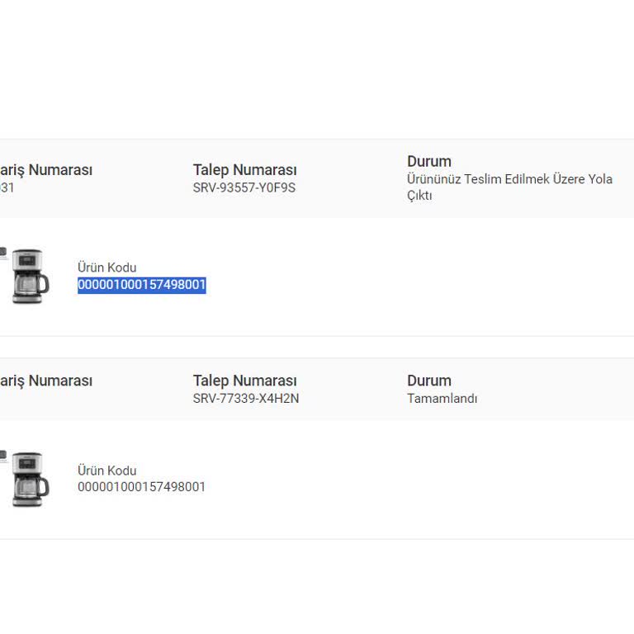The width and height of the screenshot is (634, 634).
Task: Click Talep Numarası heading above SRV-77339-X4H2N
Action: pos(244,381)
